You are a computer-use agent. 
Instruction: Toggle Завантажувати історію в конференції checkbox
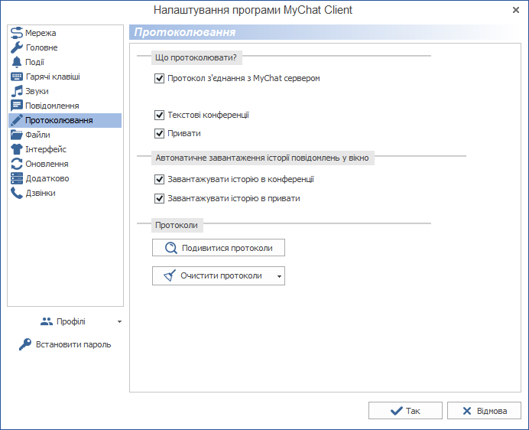coord(159,179)
